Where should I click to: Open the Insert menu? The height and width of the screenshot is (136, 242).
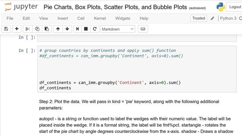pyautogui.click(x=63, y=19)
